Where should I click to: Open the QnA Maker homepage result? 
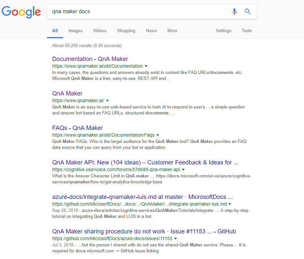click(x=67, y=94)
